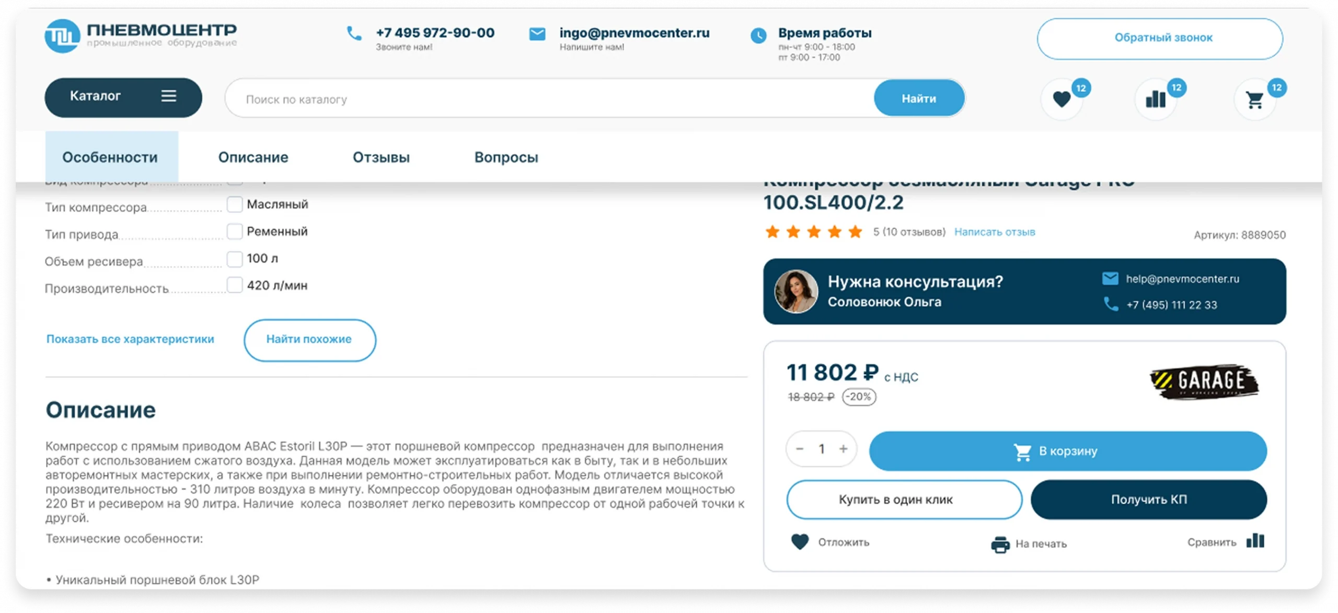The height and width of the screenshot is (613, 1338).
Task: Decrease quantity with the minus button
Action: pos(799,449)
